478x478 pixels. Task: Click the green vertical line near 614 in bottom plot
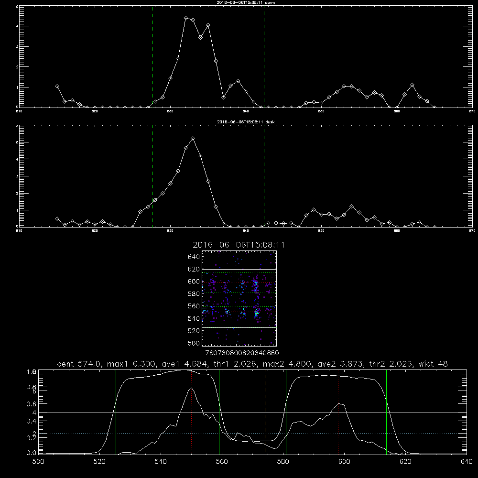pos(386,412)
